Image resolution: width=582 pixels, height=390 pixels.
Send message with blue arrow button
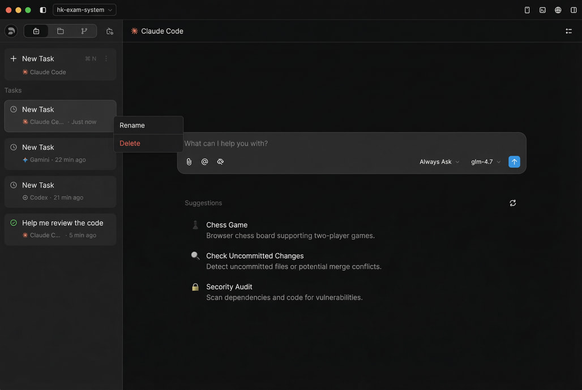[x=514, y=162]
